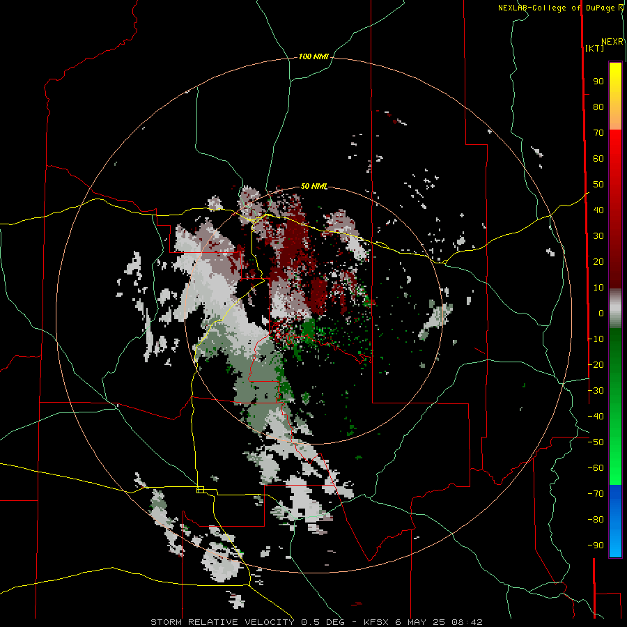Click the gray zero-velocity segment of color bar
The width and height of the screenshot is (627, 627).
[x=615, y=308]
